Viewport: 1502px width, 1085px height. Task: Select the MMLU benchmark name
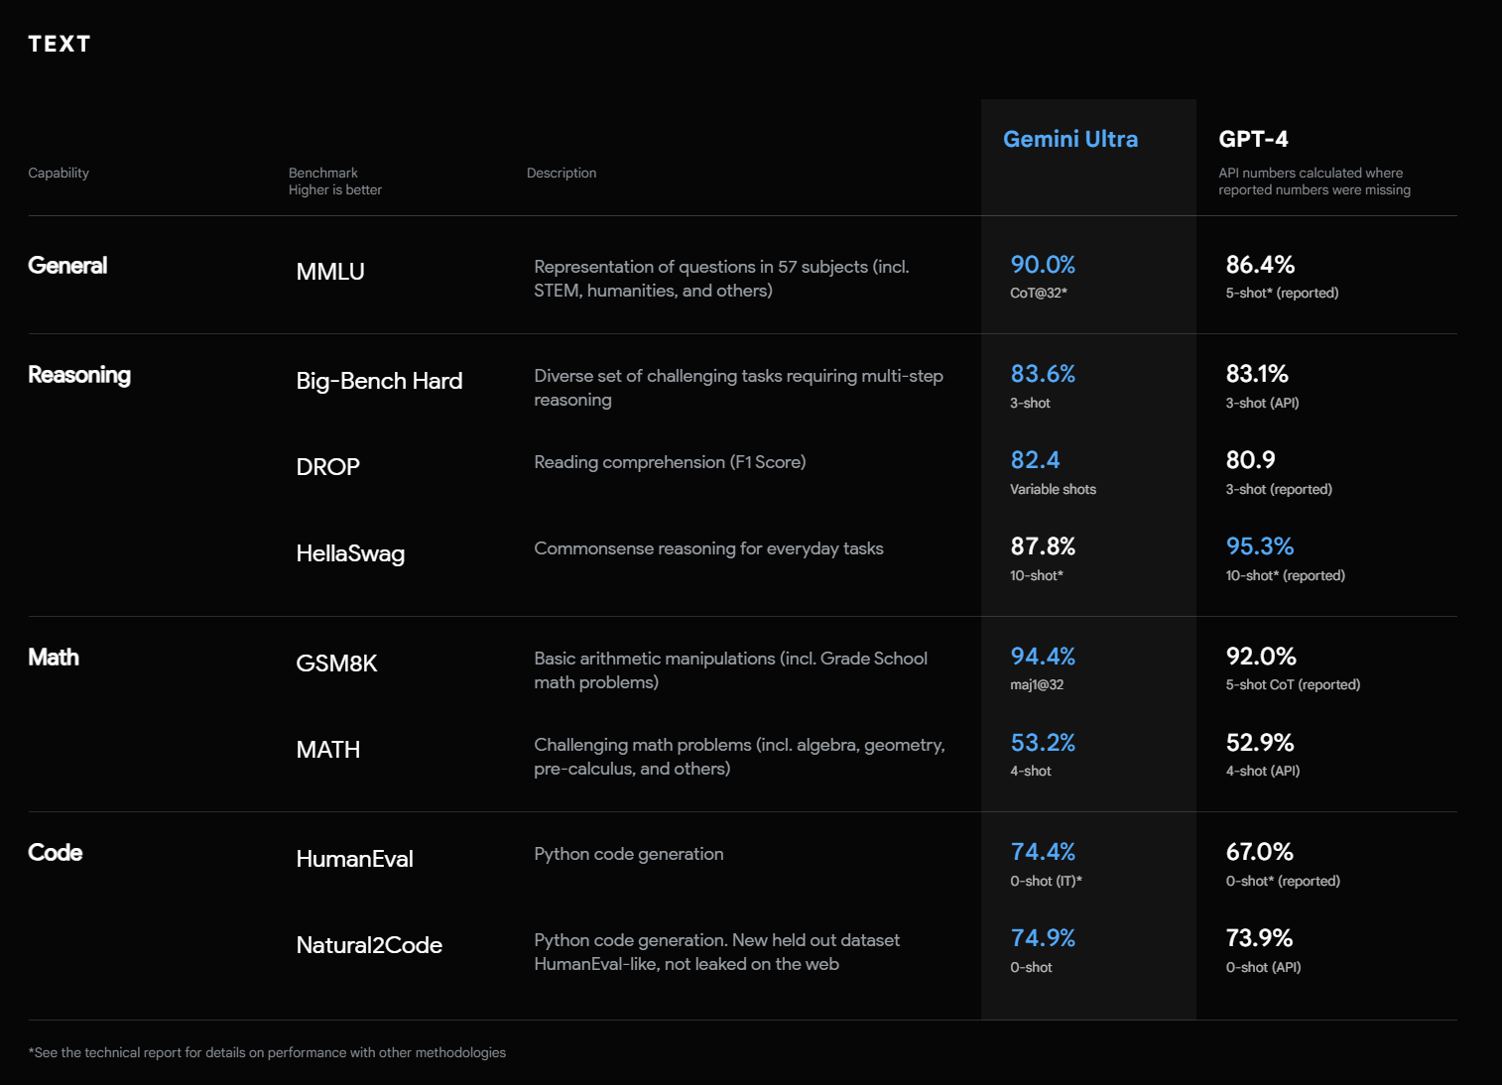(x=330, y=272)
